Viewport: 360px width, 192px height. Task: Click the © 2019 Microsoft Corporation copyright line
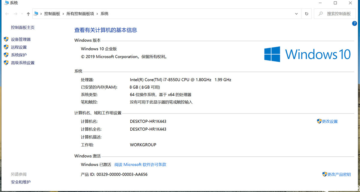pos(124,57)
